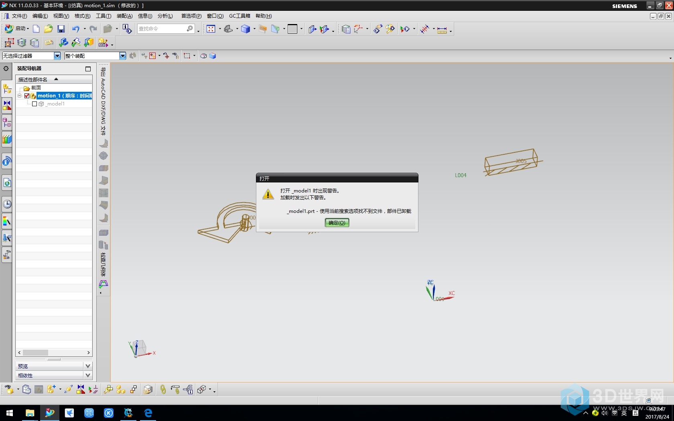Click the New file icon
The image size is (674, 421).
(36, 29)
